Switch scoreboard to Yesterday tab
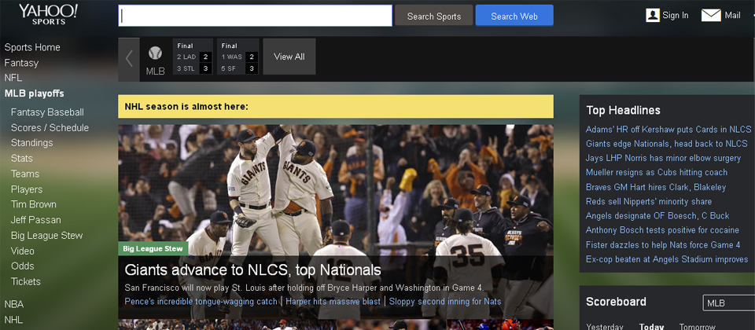 pyautogui.click(x=604, y=327)
